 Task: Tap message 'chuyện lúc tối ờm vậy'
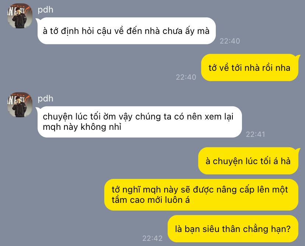point(140,122)
